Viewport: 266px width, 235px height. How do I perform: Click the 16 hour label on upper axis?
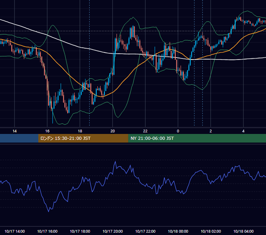coord(47,131)
